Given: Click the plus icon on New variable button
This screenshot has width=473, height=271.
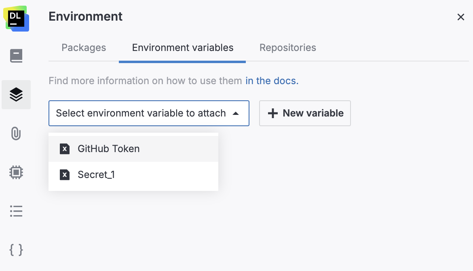Looking at the screenshot, I should pos(272,113).
